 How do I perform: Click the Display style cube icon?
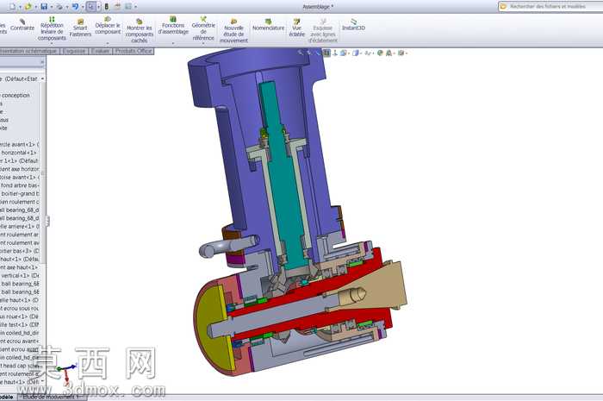click(356, 53)
